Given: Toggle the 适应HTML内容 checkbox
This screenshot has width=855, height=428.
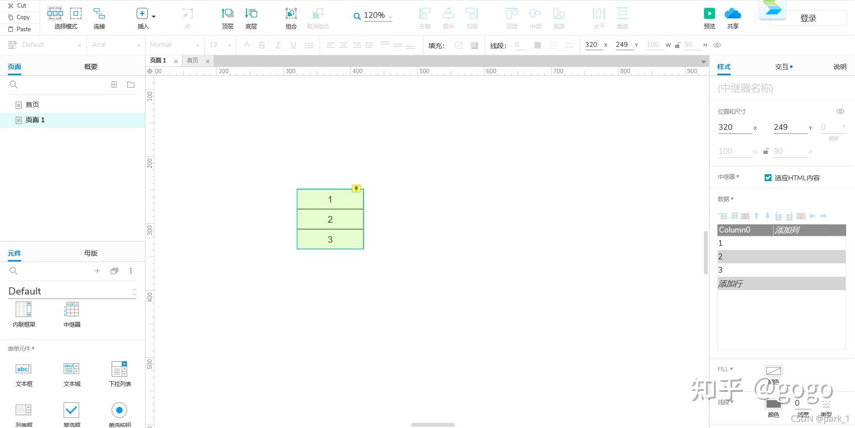Looking at the screenshot, I should point(768,178).
